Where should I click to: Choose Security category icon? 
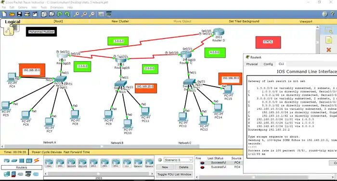[x=13, y=174]
